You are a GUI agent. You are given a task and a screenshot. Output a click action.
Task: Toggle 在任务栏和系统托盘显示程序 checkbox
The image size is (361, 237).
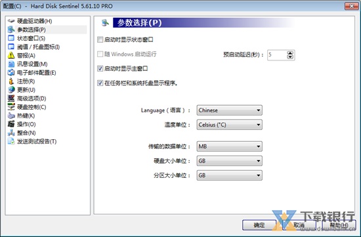[100, 83]
